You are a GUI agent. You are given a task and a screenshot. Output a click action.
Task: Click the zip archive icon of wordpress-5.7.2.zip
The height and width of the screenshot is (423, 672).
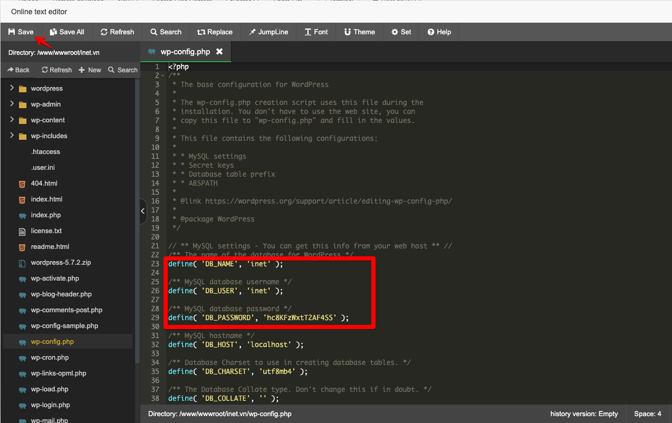click(22, 263)
